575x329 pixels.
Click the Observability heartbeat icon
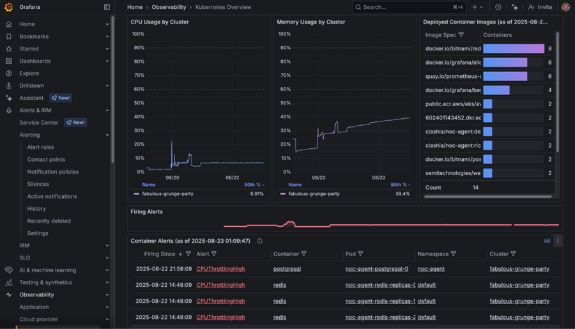tap(9, 295)
